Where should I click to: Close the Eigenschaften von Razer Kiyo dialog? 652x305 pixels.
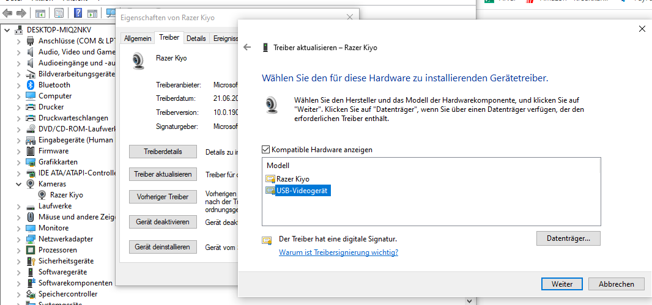(x=351, y=18)
